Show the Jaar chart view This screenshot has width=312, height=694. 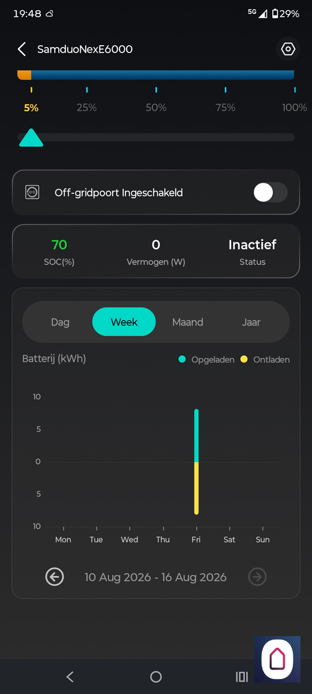251,322
